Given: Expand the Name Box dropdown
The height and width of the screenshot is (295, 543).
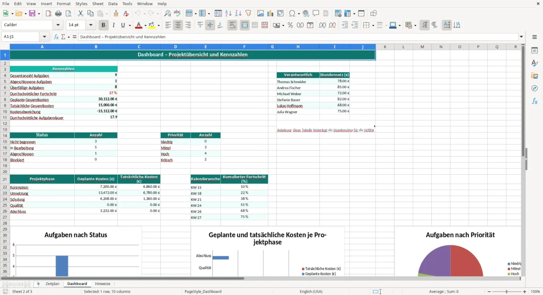Looking at the screenshot, I should (44, 37).
